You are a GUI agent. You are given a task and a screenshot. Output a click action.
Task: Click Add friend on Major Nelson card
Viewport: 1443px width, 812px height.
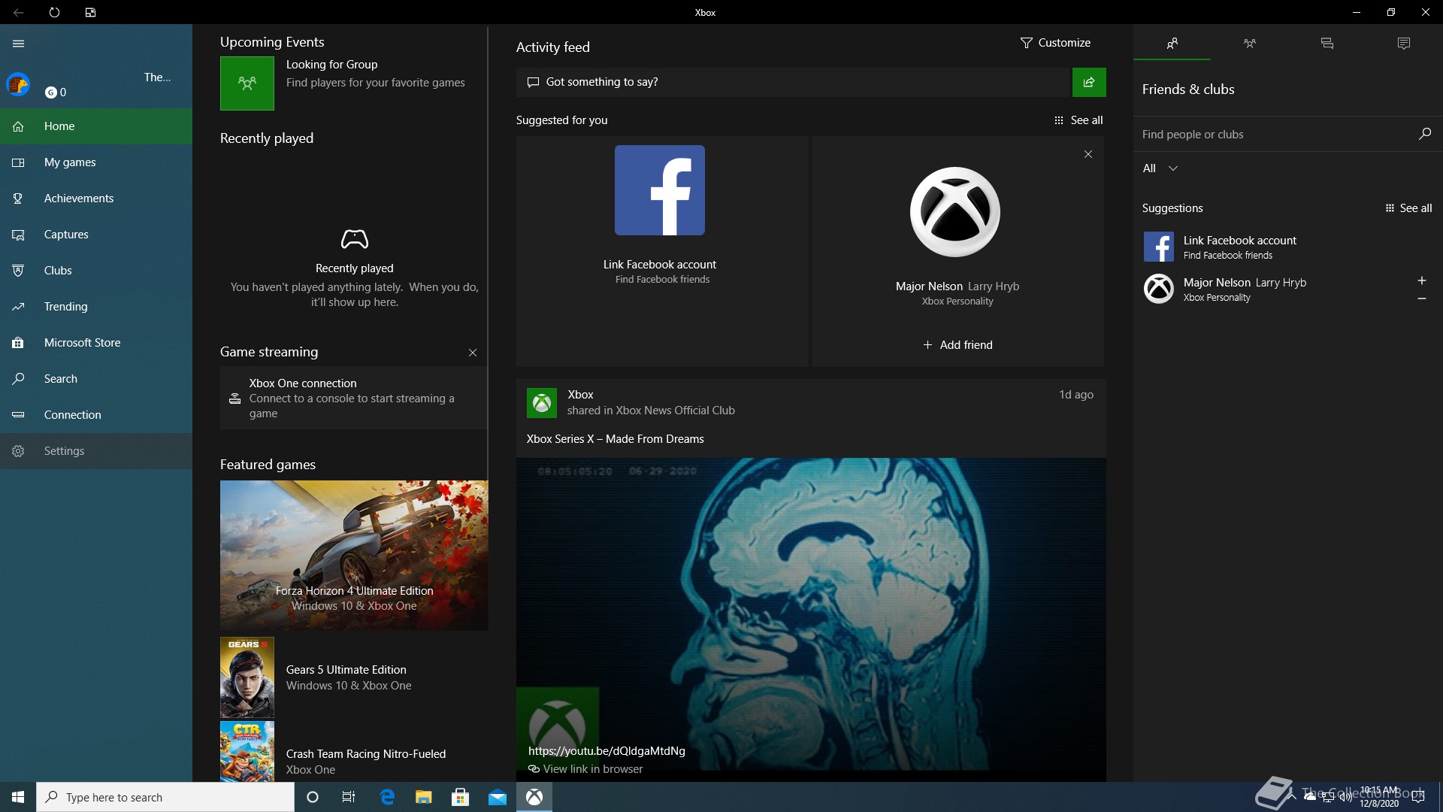pyautogui.click(x=957, y=345)
